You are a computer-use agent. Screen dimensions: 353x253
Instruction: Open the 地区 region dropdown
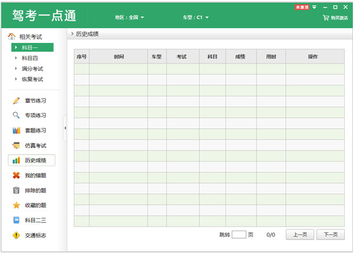click(129, 18)
